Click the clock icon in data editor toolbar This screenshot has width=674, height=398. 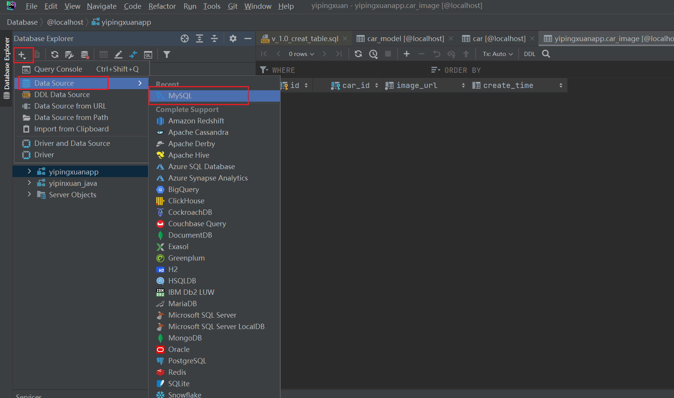pyautogui.click(x=373, y=54)
